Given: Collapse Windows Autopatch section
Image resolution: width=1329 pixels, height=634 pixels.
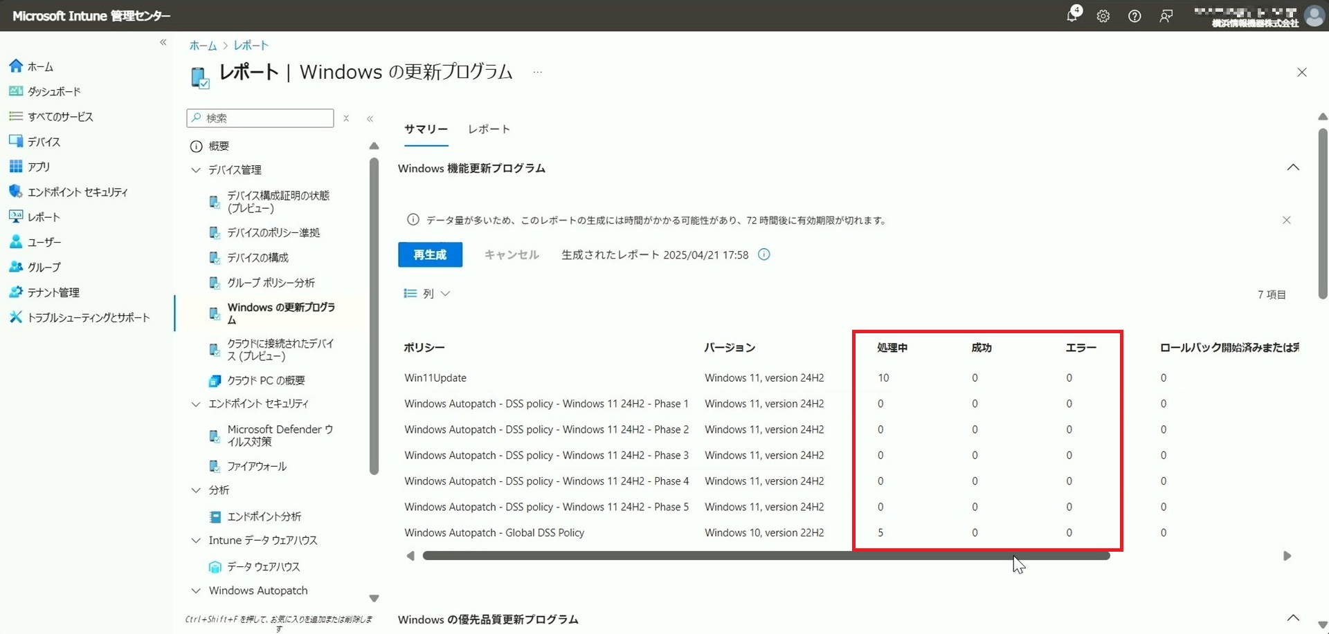Looking at the screenshot, I should (x=196, y=590).
